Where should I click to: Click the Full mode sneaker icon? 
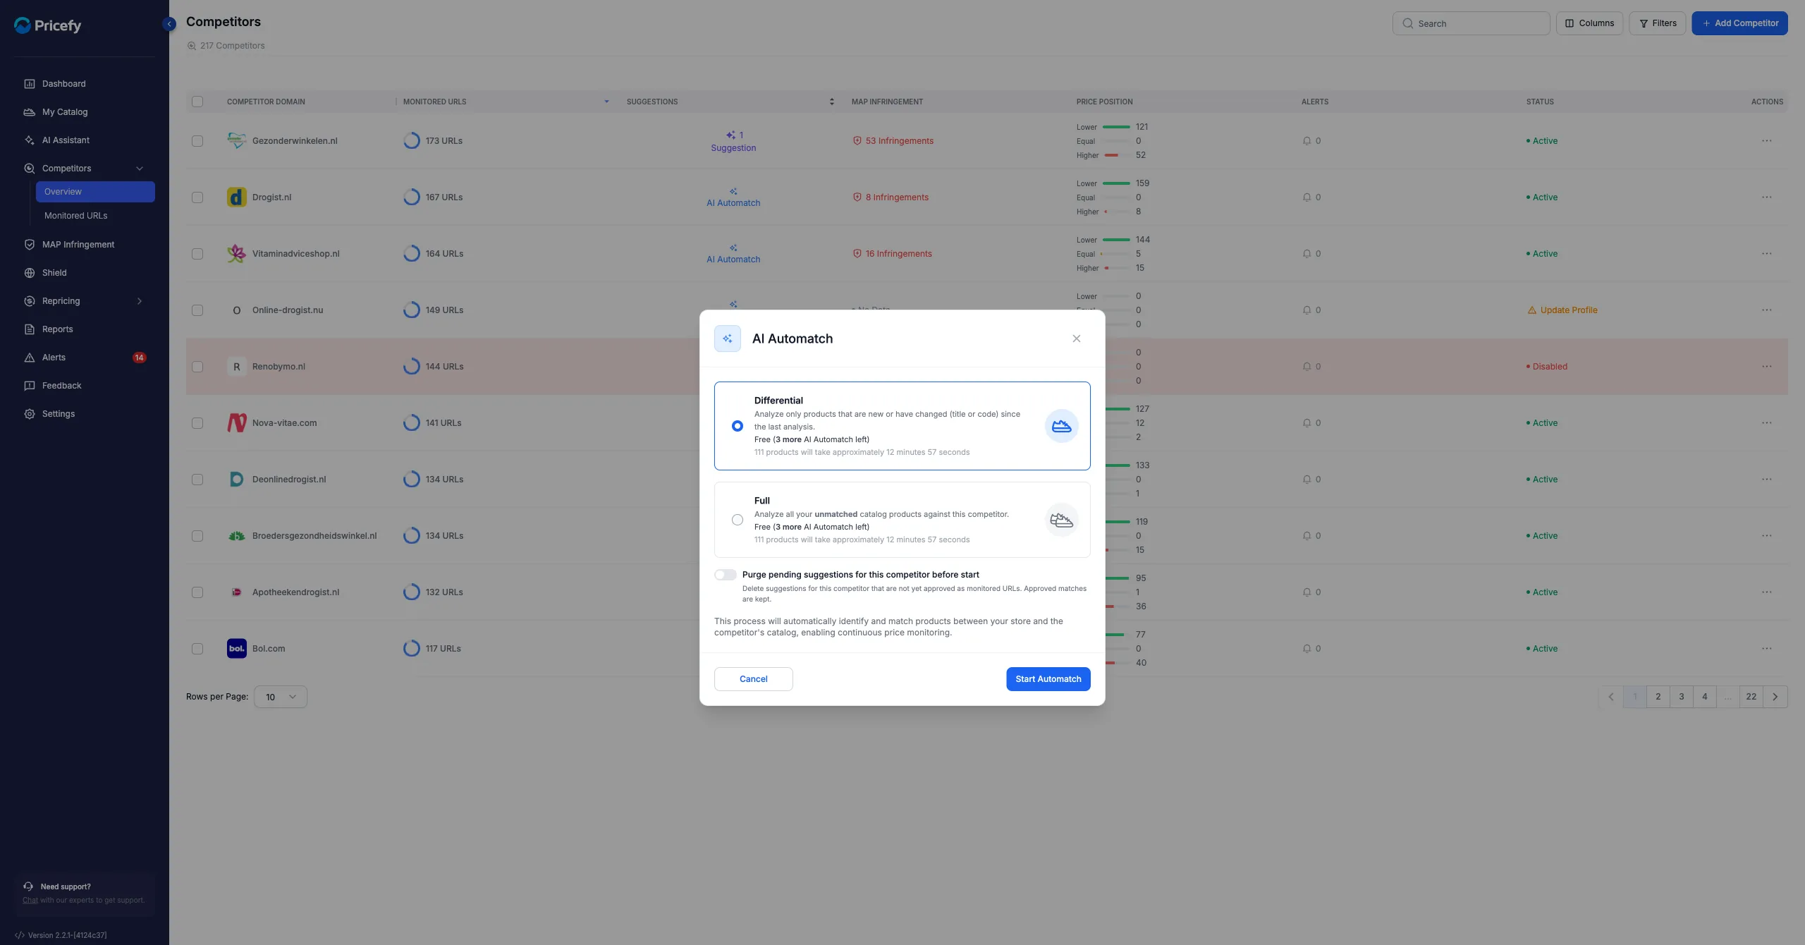(1061, 520)
